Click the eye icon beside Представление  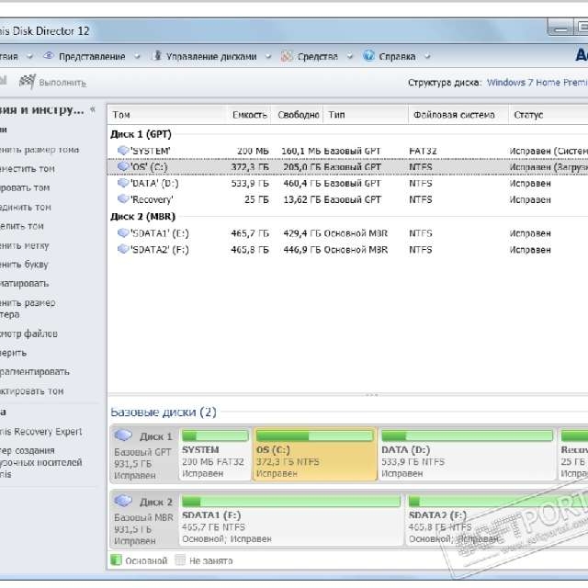click(49, 56)
